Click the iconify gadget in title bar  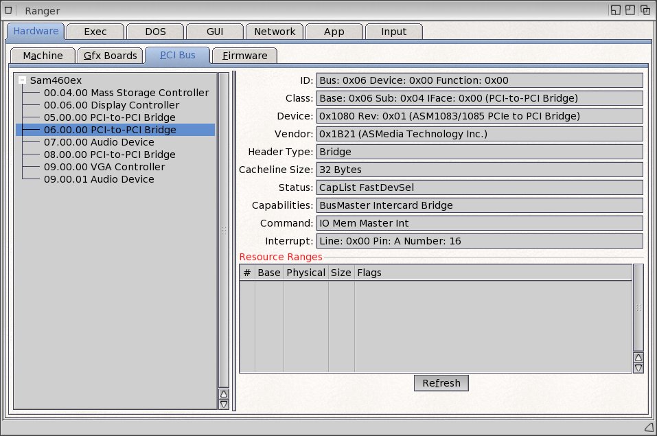coord(616,10)
